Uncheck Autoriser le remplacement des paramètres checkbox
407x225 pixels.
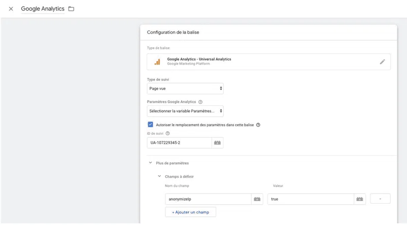click(151, 124)
